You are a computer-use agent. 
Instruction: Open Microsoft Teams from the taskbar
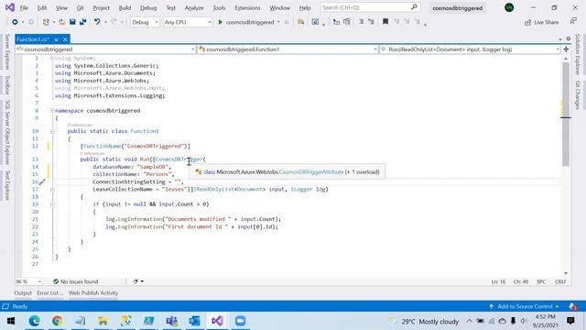click(171, 321)
